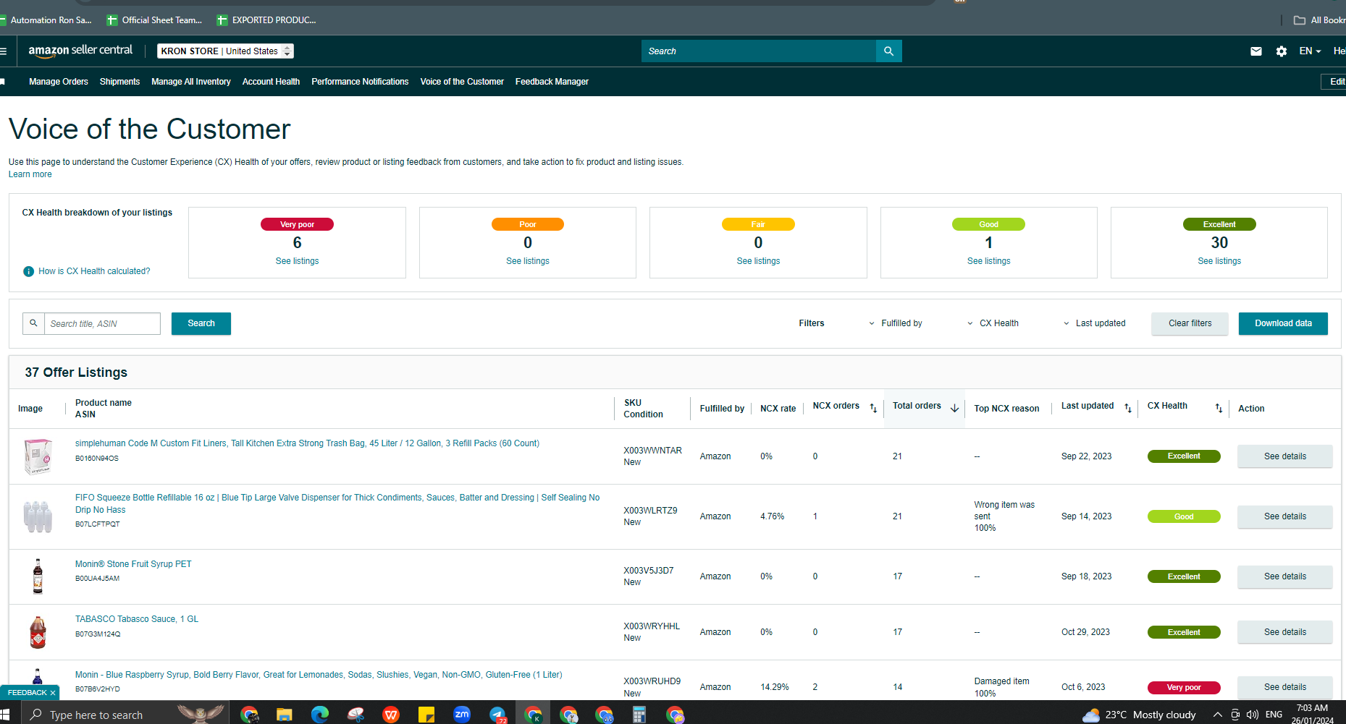Open the messages envelope icon
Screen dimensions: 1346x724
[1256, 51]
